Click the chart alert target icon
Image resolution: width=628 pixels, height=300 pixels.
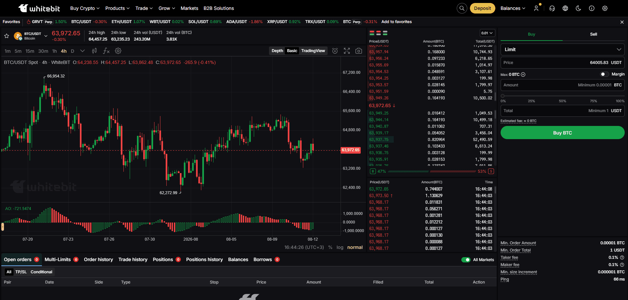(x=335, y=51)
